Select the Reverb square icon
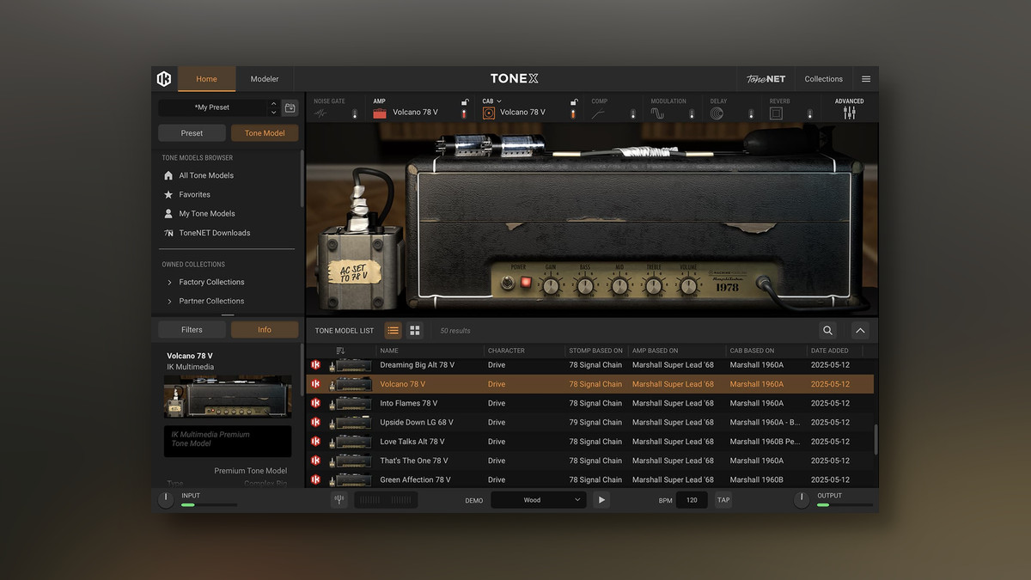1031x580 pixels. point(776,113)
